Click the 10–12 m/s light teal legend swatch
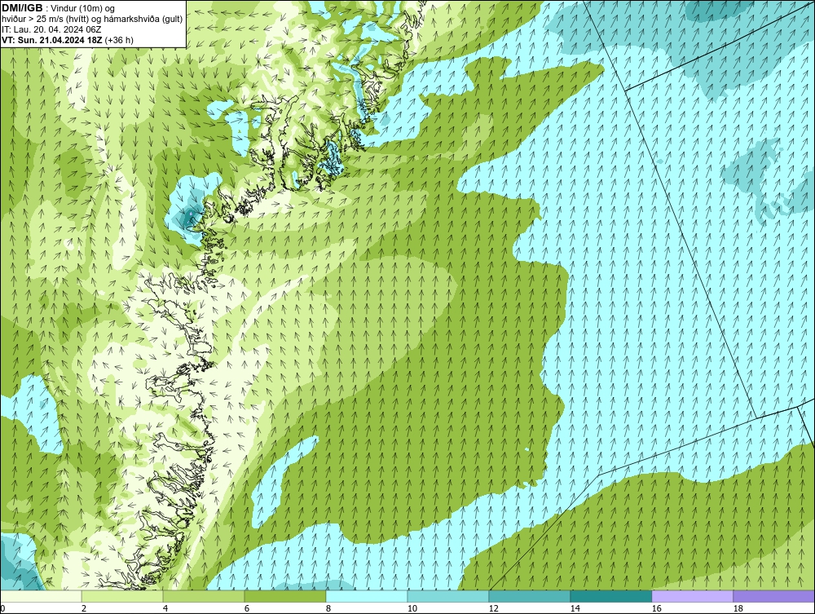This screenshot has height=614, width=815. click(x=448, y=596)
